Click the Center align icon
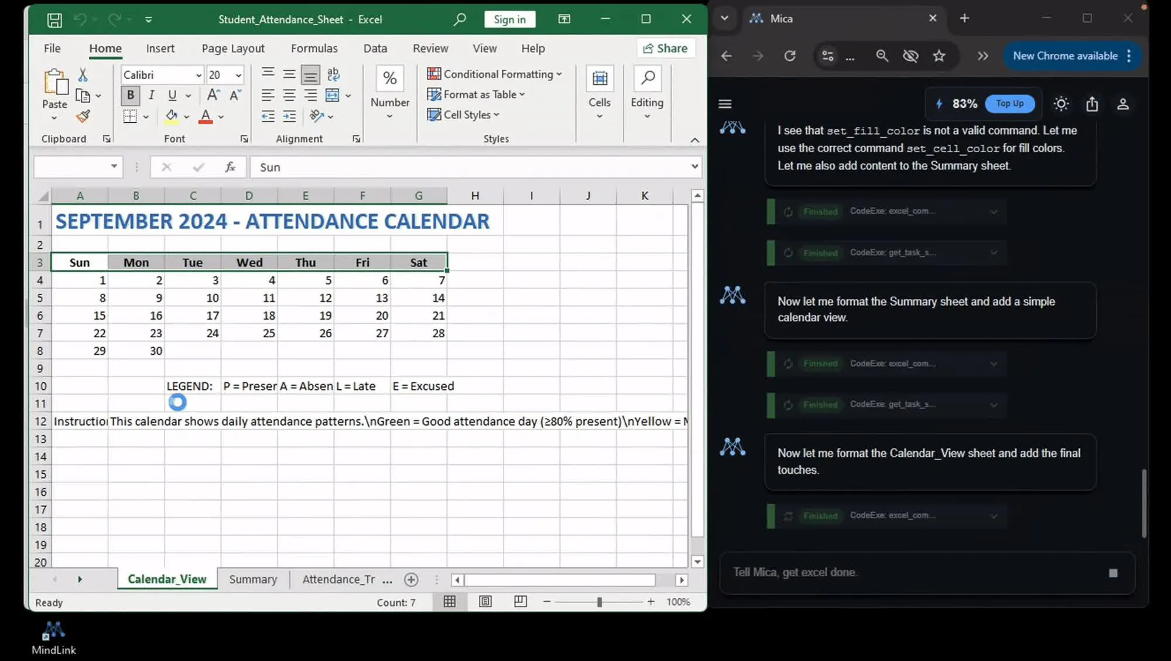Viewport: 1171px width, 661px height. point(289,95)
